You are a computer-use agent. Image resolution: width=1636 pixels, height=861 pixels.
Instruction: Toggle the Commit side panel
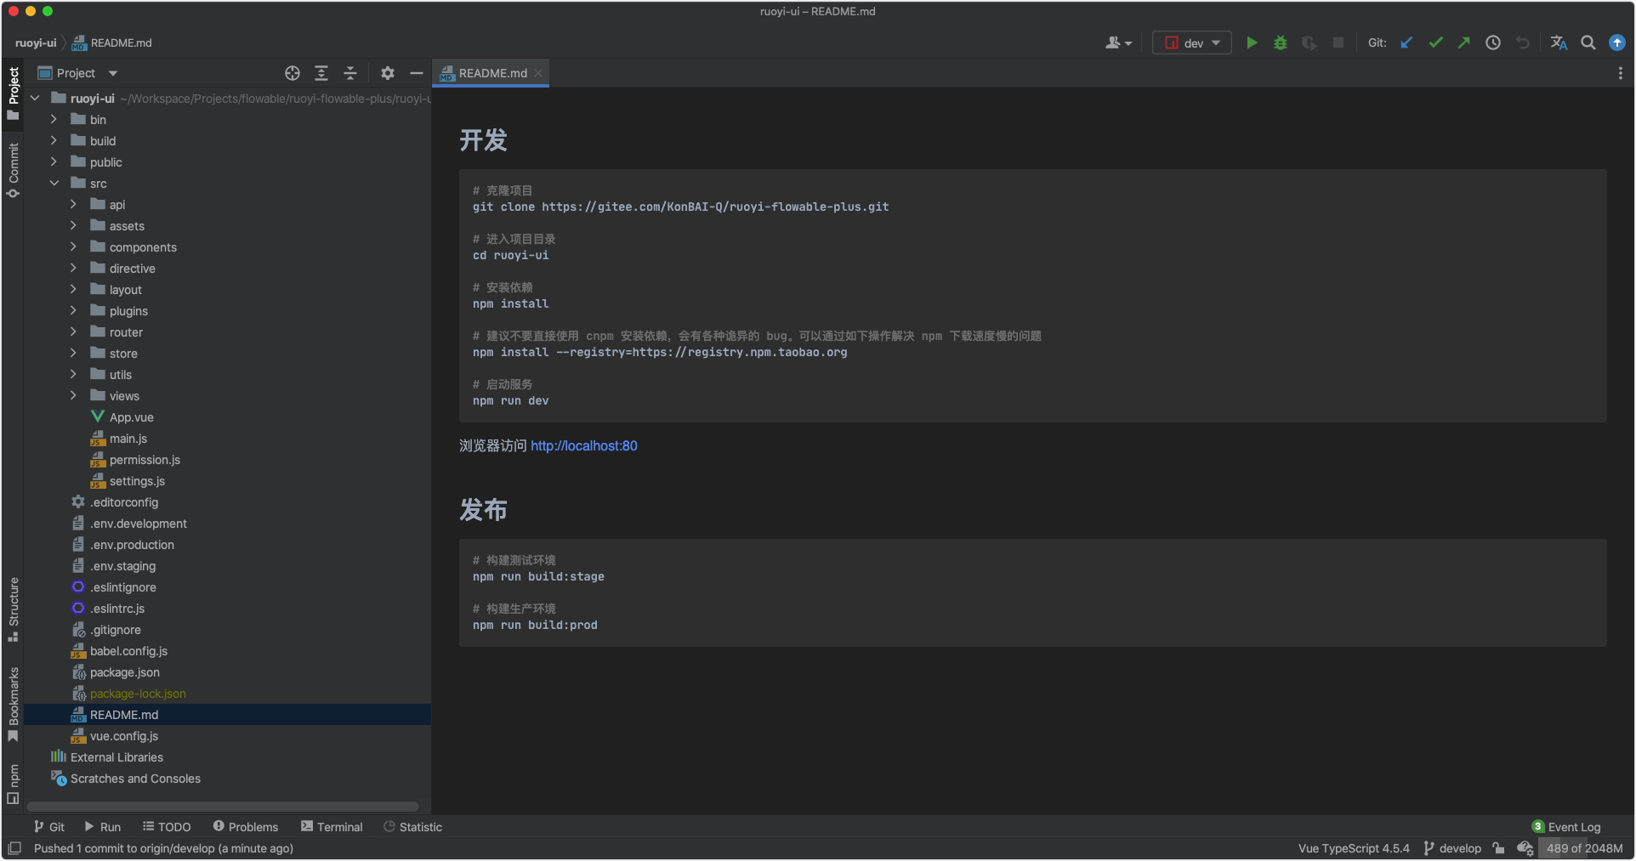click(13, 169)
